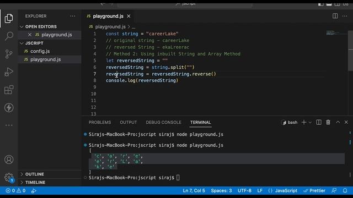The image size is (353, 198).
Task: Click the feedback icon in status bar
Action: 334,191
